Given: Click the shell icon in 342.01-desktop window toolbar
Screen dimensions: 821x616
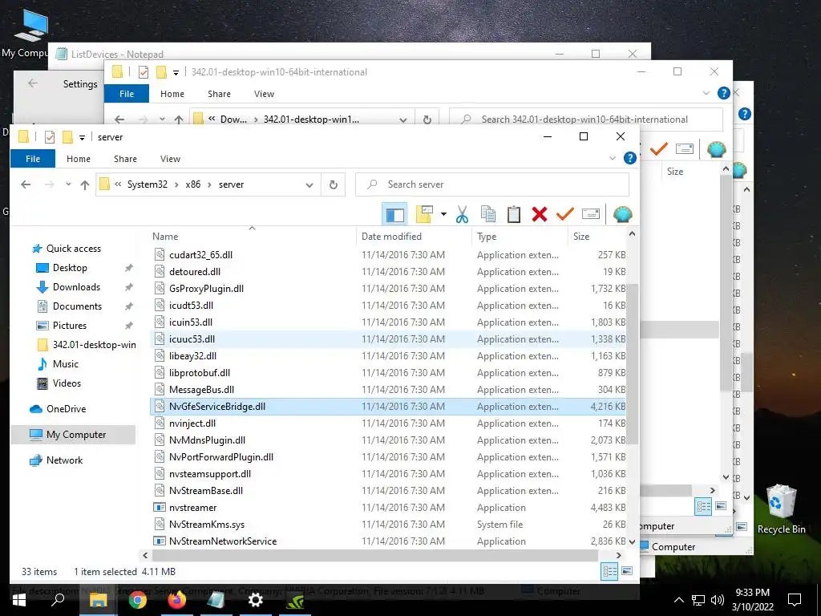Looking at the screenshot, I should (x=716, y=149).
